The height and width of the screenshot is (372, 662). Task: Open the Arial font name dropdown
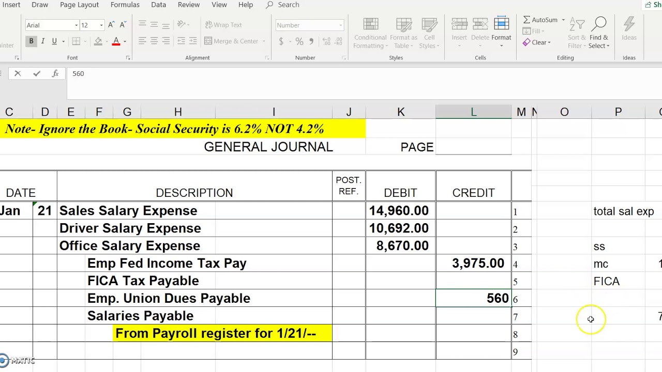pos(76,25)
